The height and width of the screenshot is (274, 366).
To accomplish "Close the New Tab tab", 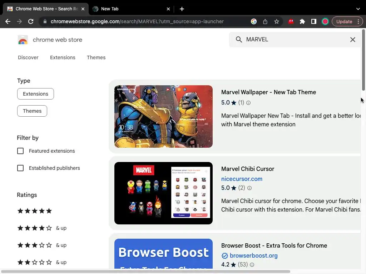I will pos(168,9).
